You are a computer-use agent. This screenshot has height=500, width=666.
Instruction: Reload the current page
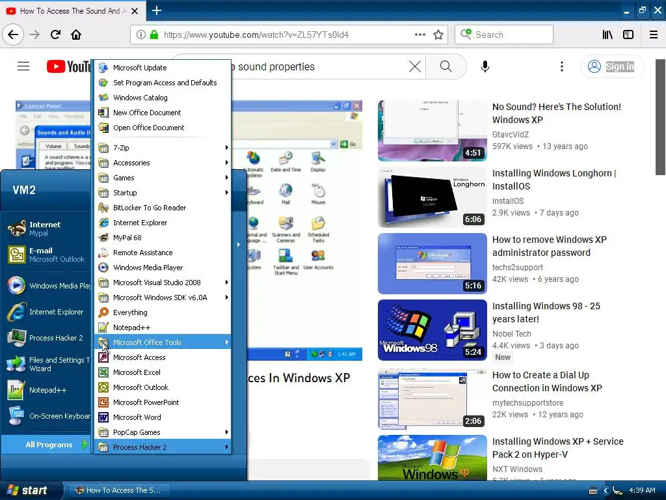[x=55, y=35]
